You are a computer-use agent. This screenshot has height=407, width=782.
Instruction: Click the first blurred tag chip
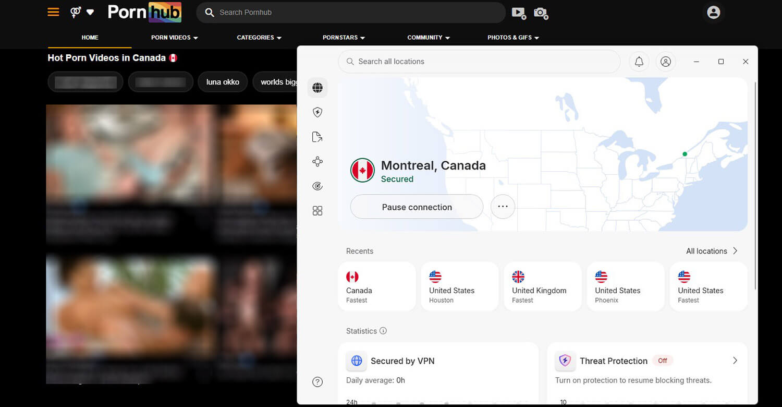(x=85, y=82)
